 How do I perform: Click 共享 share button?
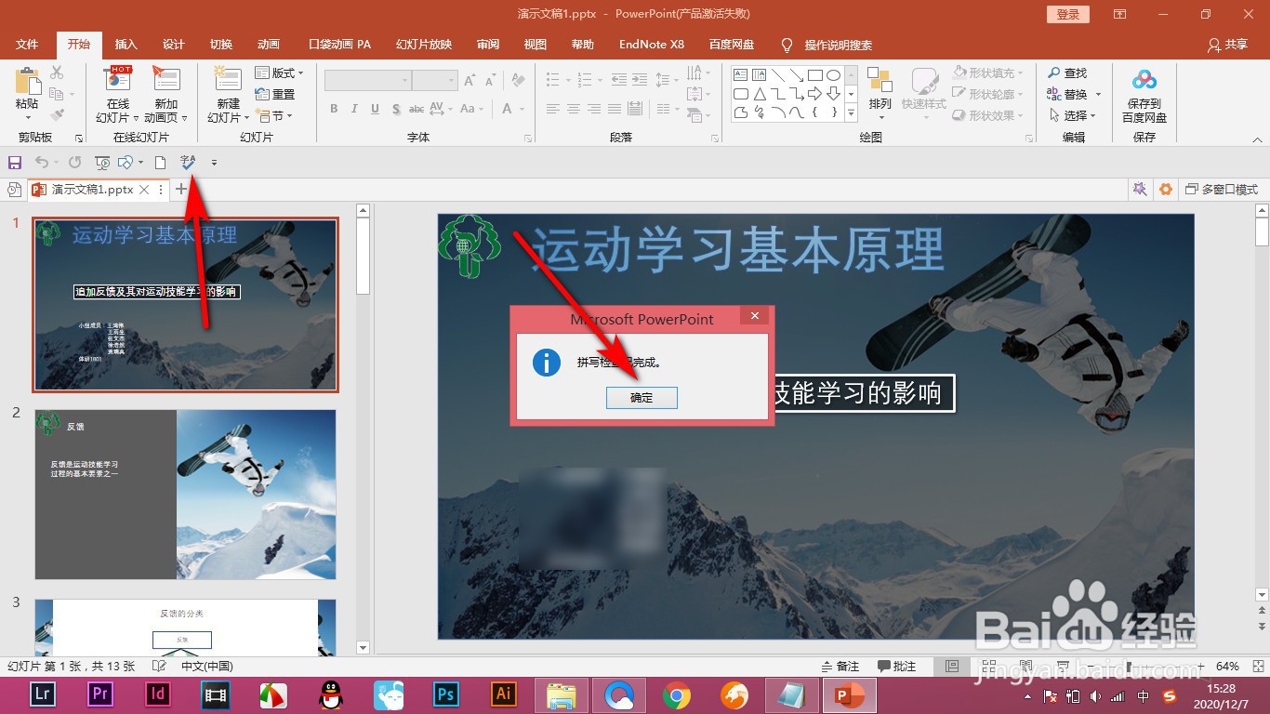tap(1227, 45)
